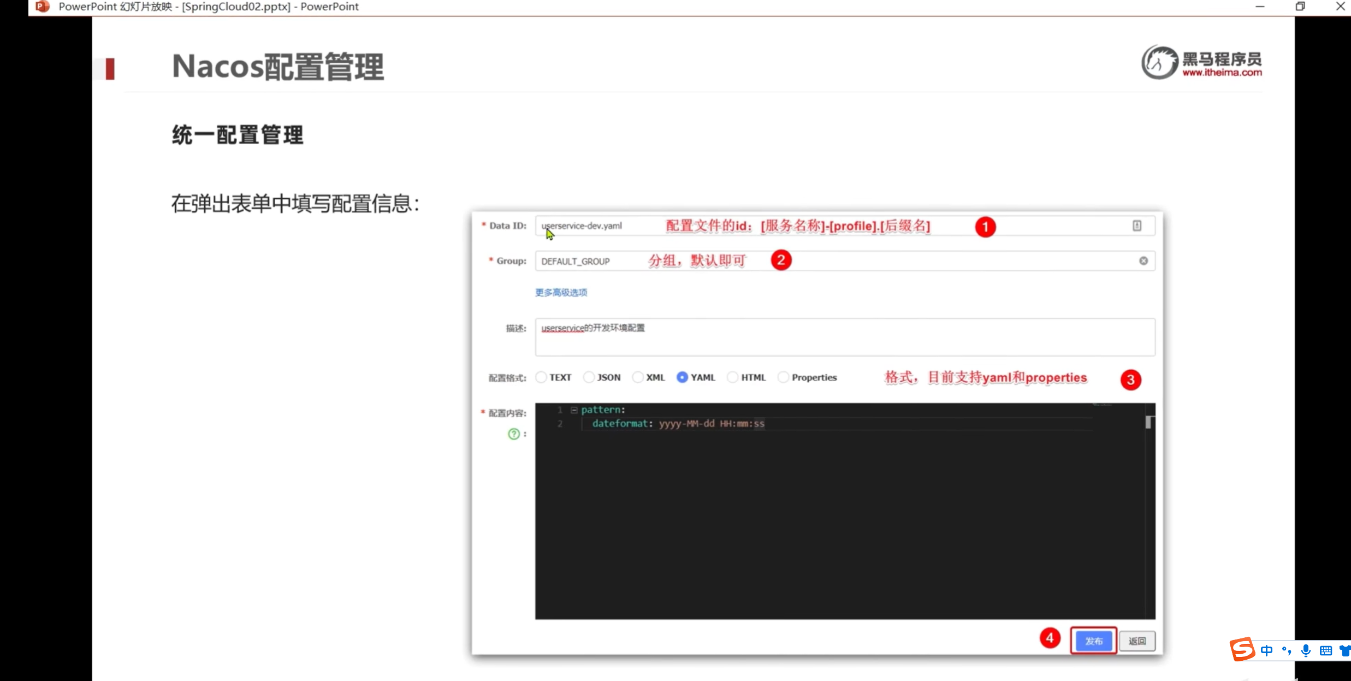Choose the Properties format option
The width and height of the screenshot is (1351, 681).
coord(784,377)
